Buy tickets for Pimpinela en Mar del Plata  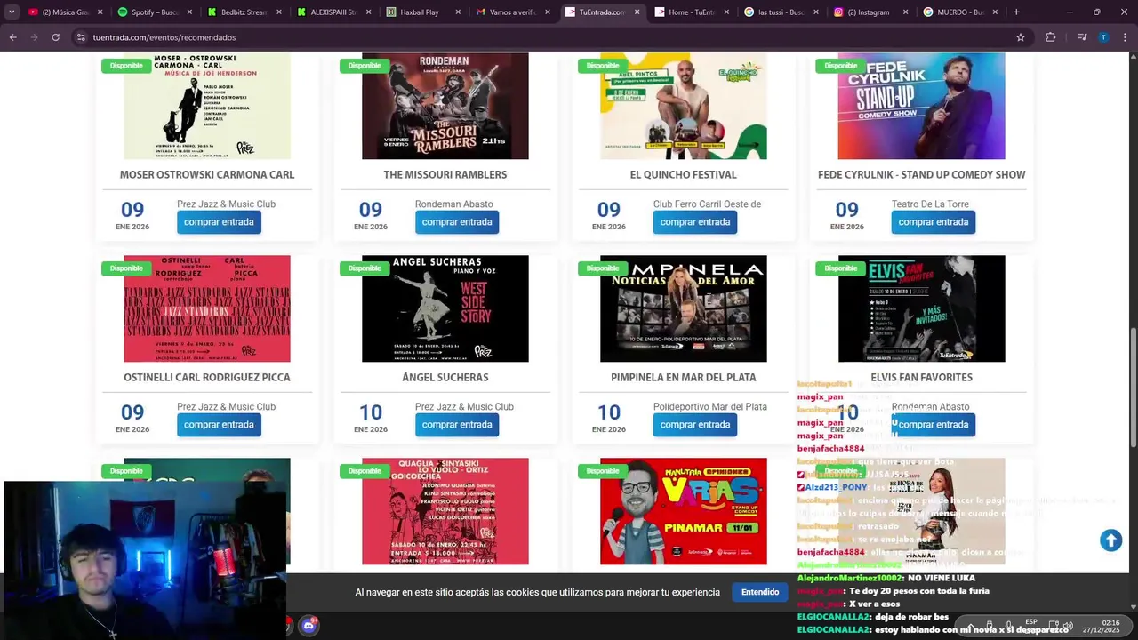pos(695,425)
